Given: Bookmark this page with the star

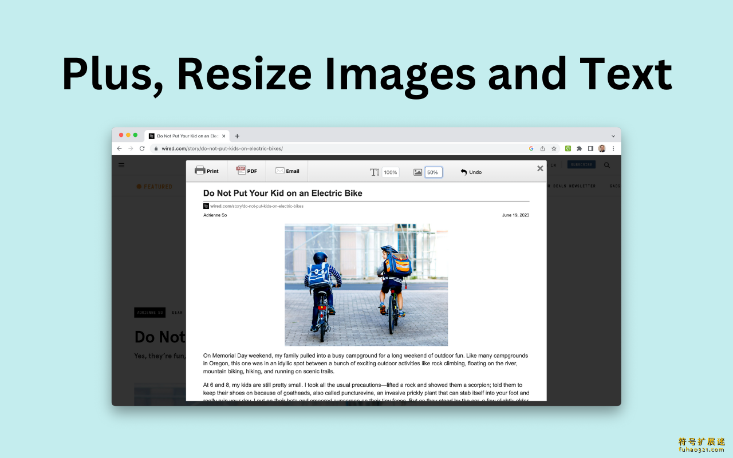Looking at the screenshot, I should click(x=554, y=148).
